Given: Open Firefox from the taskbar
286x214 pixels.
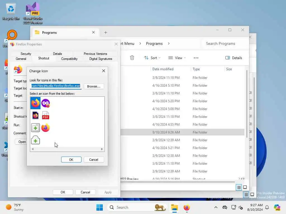Looking at the screenshot, I should point(187,207).
